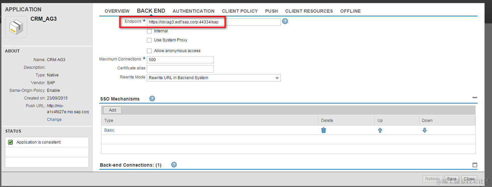Click the Refresh button
Image resolution: width=492 pixels, height=187 pixels.
coord(432,179)
